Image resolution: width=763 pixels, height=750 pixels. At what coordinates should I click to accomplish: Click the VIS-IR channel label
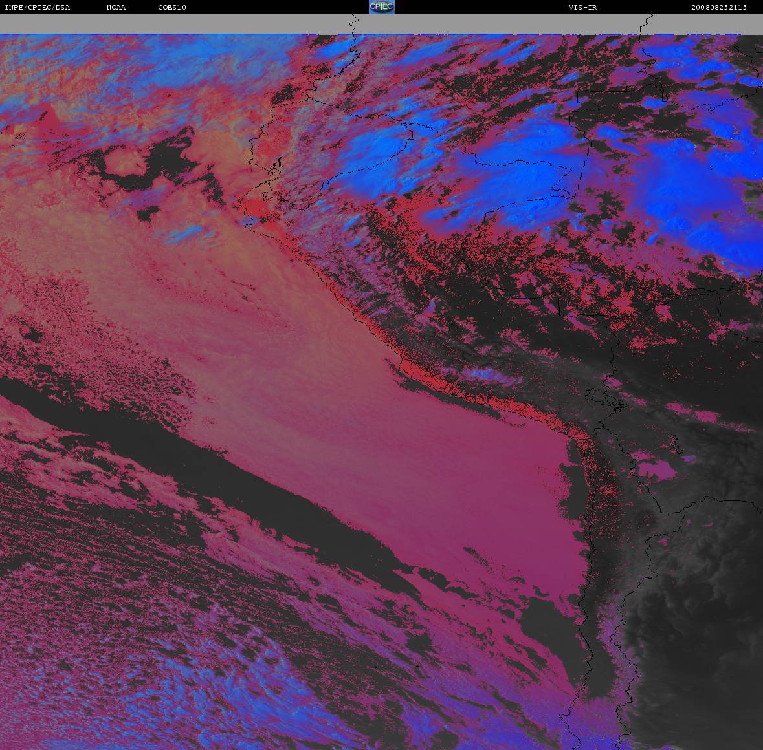(x=582, y=7)
